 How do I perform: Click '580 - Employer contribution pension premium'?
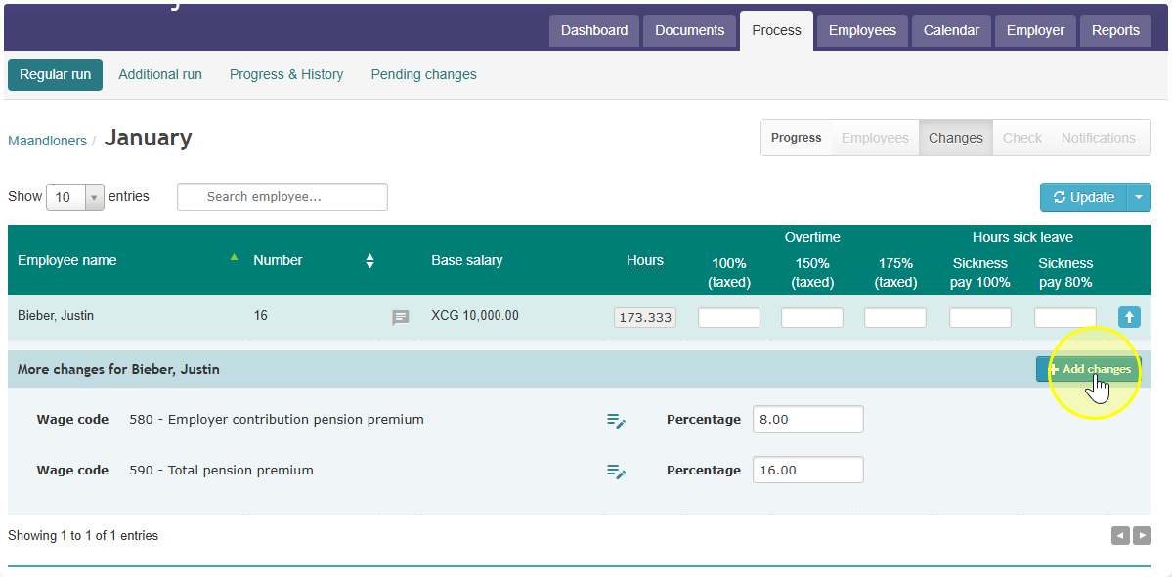point(277,420)
